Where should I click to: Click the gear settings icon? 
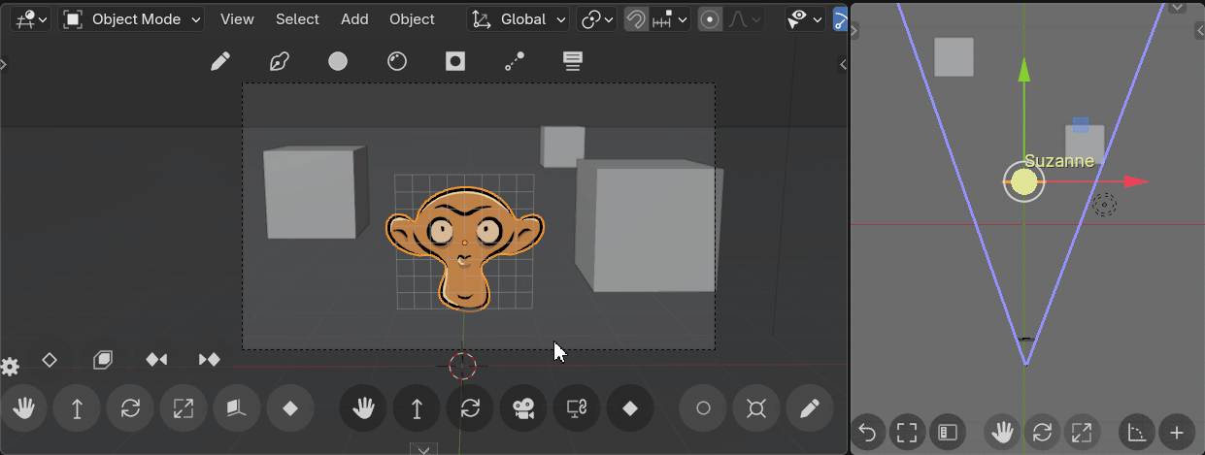[x=11, y=367]
